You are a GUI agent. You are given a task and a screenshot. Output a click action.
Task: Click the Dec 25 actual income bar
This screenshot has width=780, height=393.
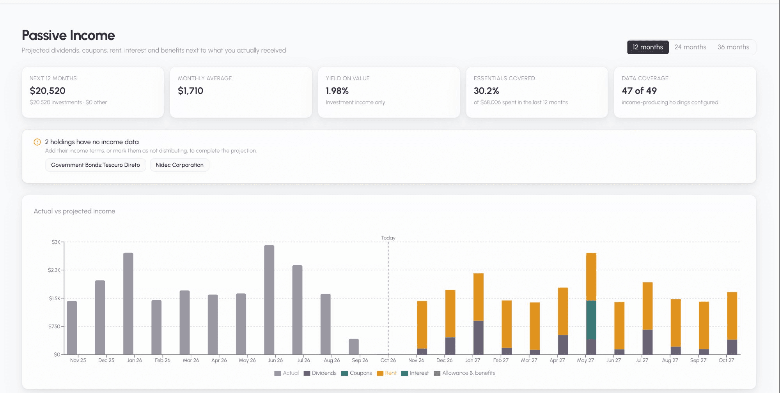tap(100, 317)
